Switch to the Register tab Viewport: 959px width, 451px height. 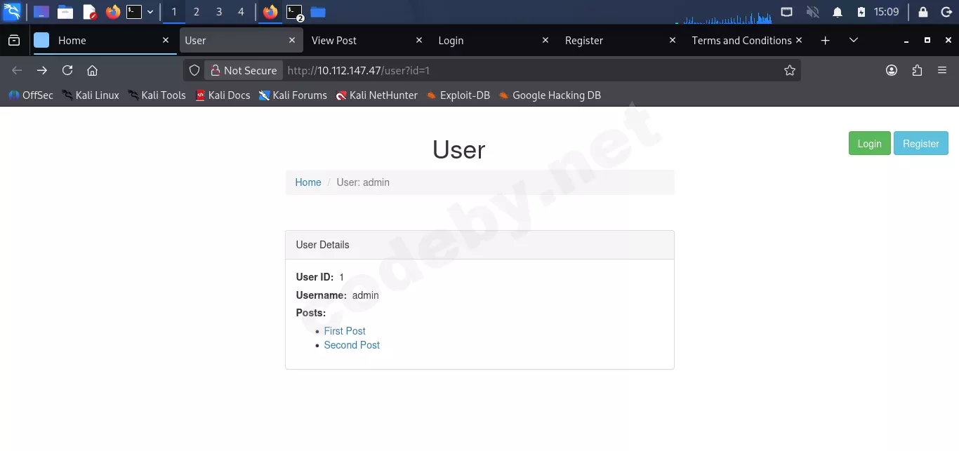(x=621, y=41)
